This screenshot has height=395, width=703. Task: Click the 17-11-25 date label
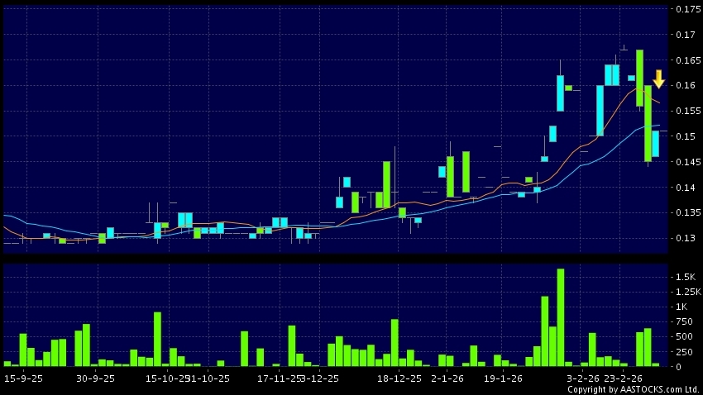click(277, 378)
